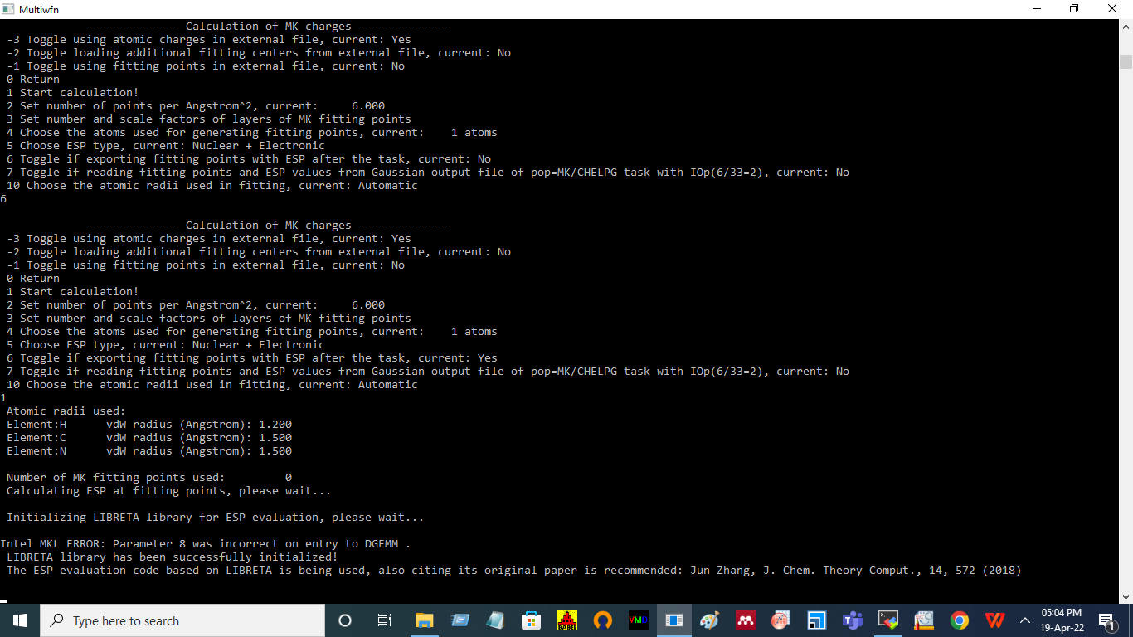Screen dimensions: 1133x637
Task: Select the active Multiwfn taskbar icon
Action: point(674,620)
